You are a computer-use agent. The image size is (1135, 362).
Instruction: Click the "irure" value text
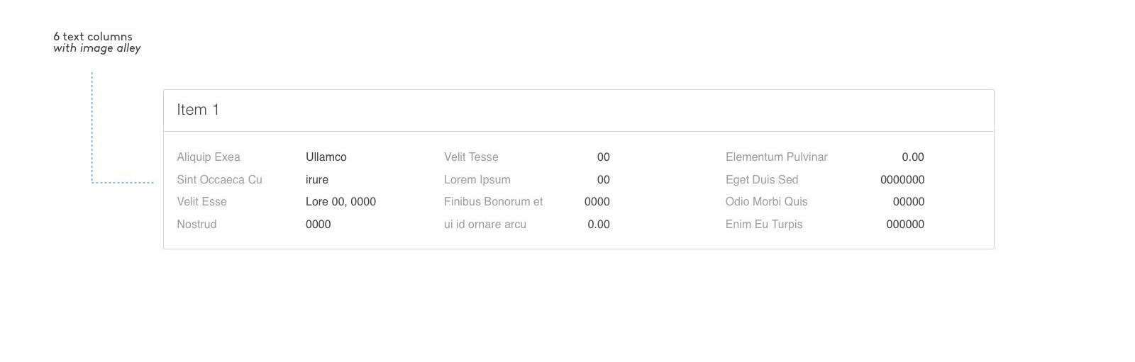(317, 180)
